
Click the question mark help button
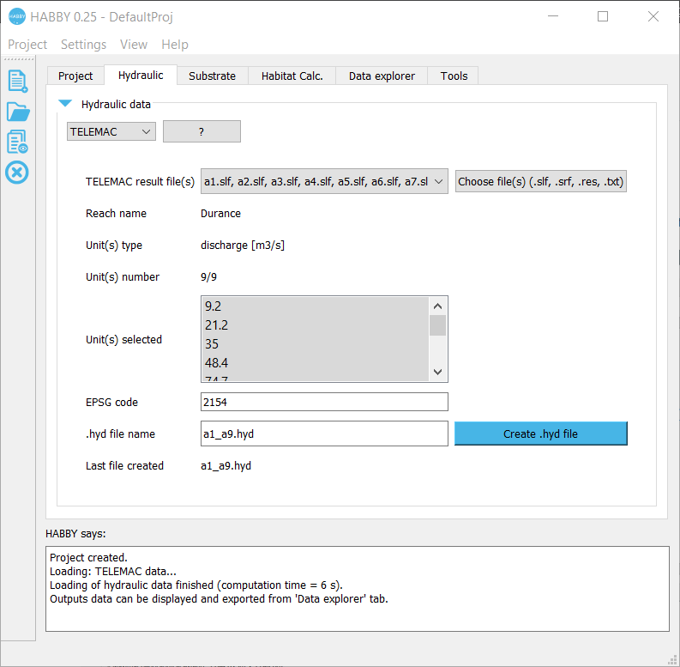(x=202, y=131)
